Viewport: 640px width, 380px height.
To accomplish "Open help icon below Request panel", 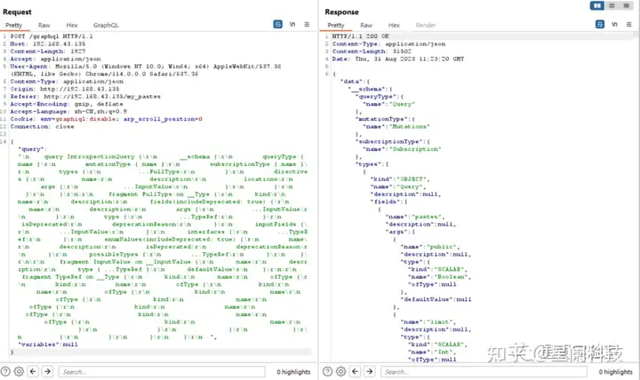I will (5, 371).
